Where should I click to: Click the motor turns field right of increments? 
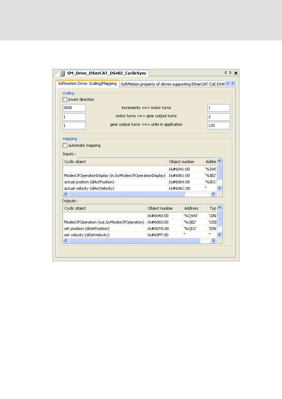pyautogui.click(x=219, y=108)
